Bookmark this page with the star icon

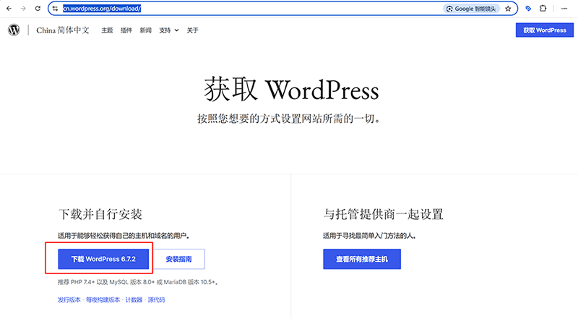point(509,9)
